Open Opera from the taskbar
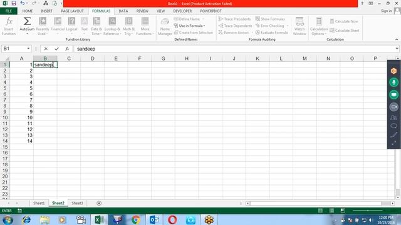The image size is (401, 225). pyautogui.click(x=172, y=219)
